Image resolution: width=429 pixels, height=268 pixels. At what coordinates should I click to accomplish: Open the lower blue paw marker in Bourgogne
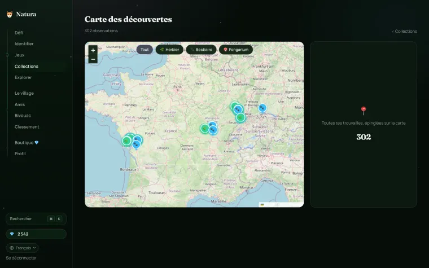(213, 130)
